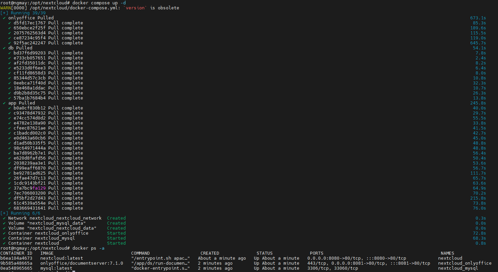This screenshot has height=272, width=498.
Task: Click ports '3306/tcp, 33060/tcp'
Action: [x=333, y=268]
